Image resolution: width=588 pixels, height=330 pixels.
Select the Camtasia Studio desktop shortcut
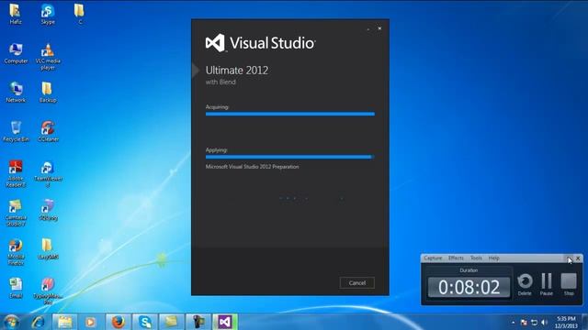pyautogui.click(x=16, y=213)
